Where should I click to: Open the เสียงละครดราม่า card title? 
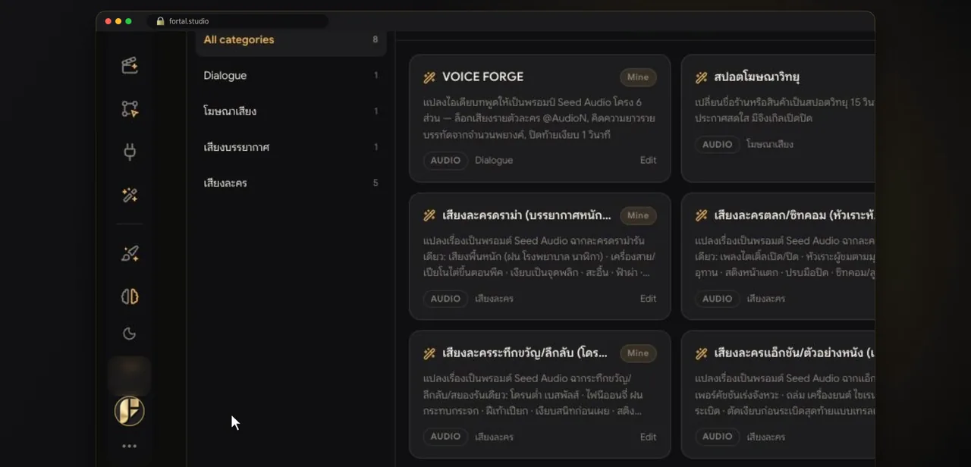coord(526,215)
